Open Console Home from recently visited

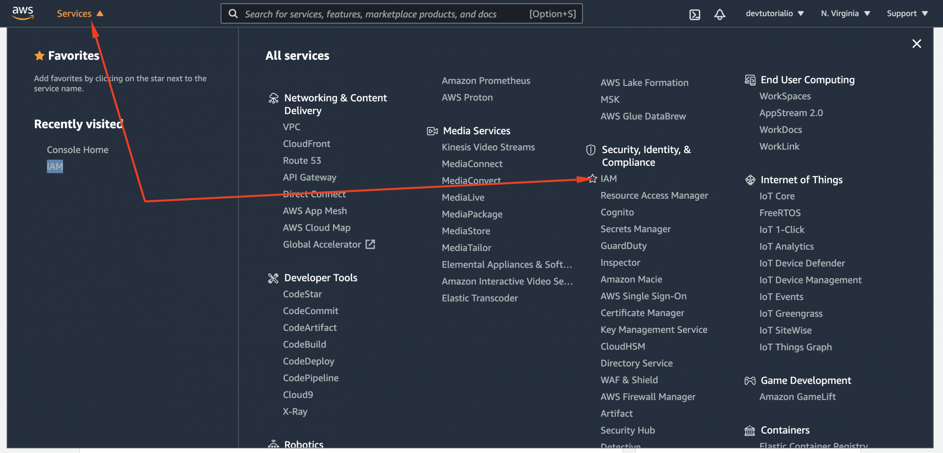[x=77, y=150]
